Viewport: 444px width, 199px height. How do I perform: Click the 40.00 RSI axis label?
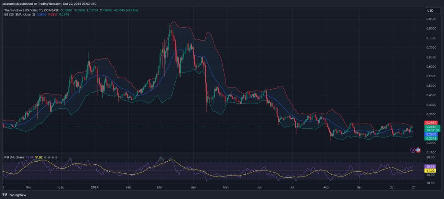tap(430, 175)
